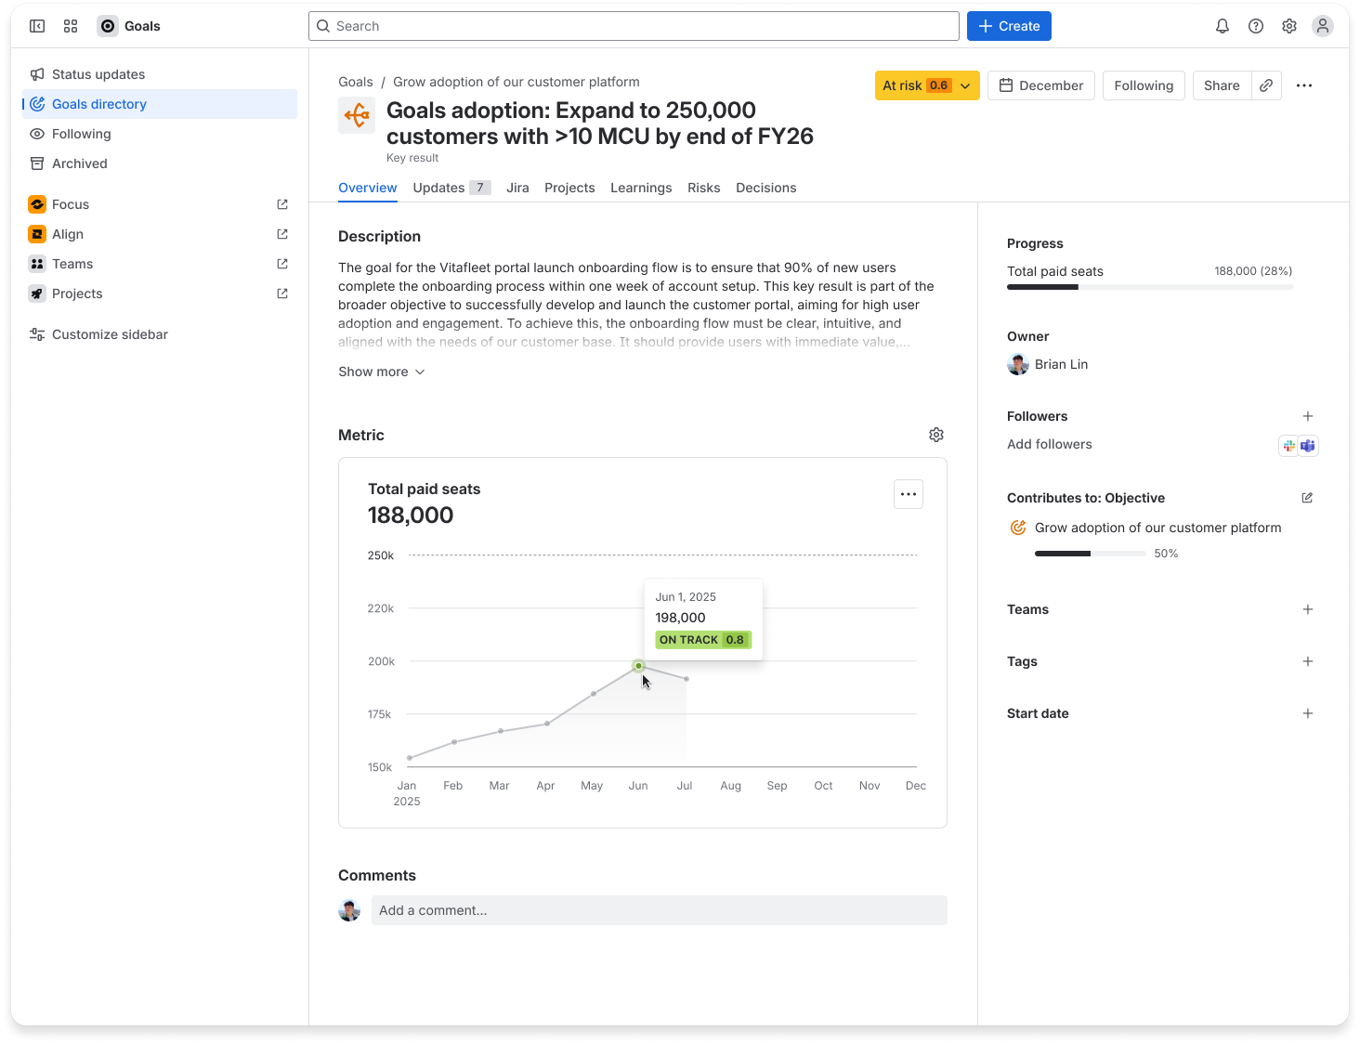
Task: Open the December update selector
Action: coord(1040,85)
